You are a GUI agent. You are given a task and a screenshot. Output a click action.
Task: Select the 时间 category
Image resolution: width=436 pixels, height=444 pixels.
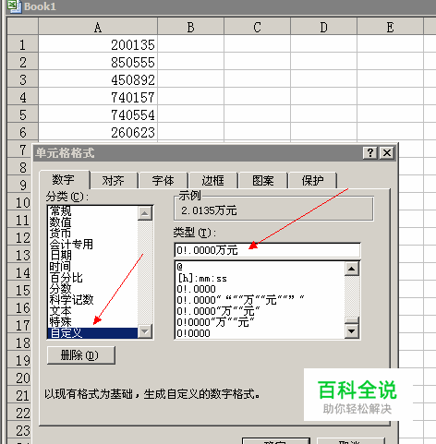92,267
